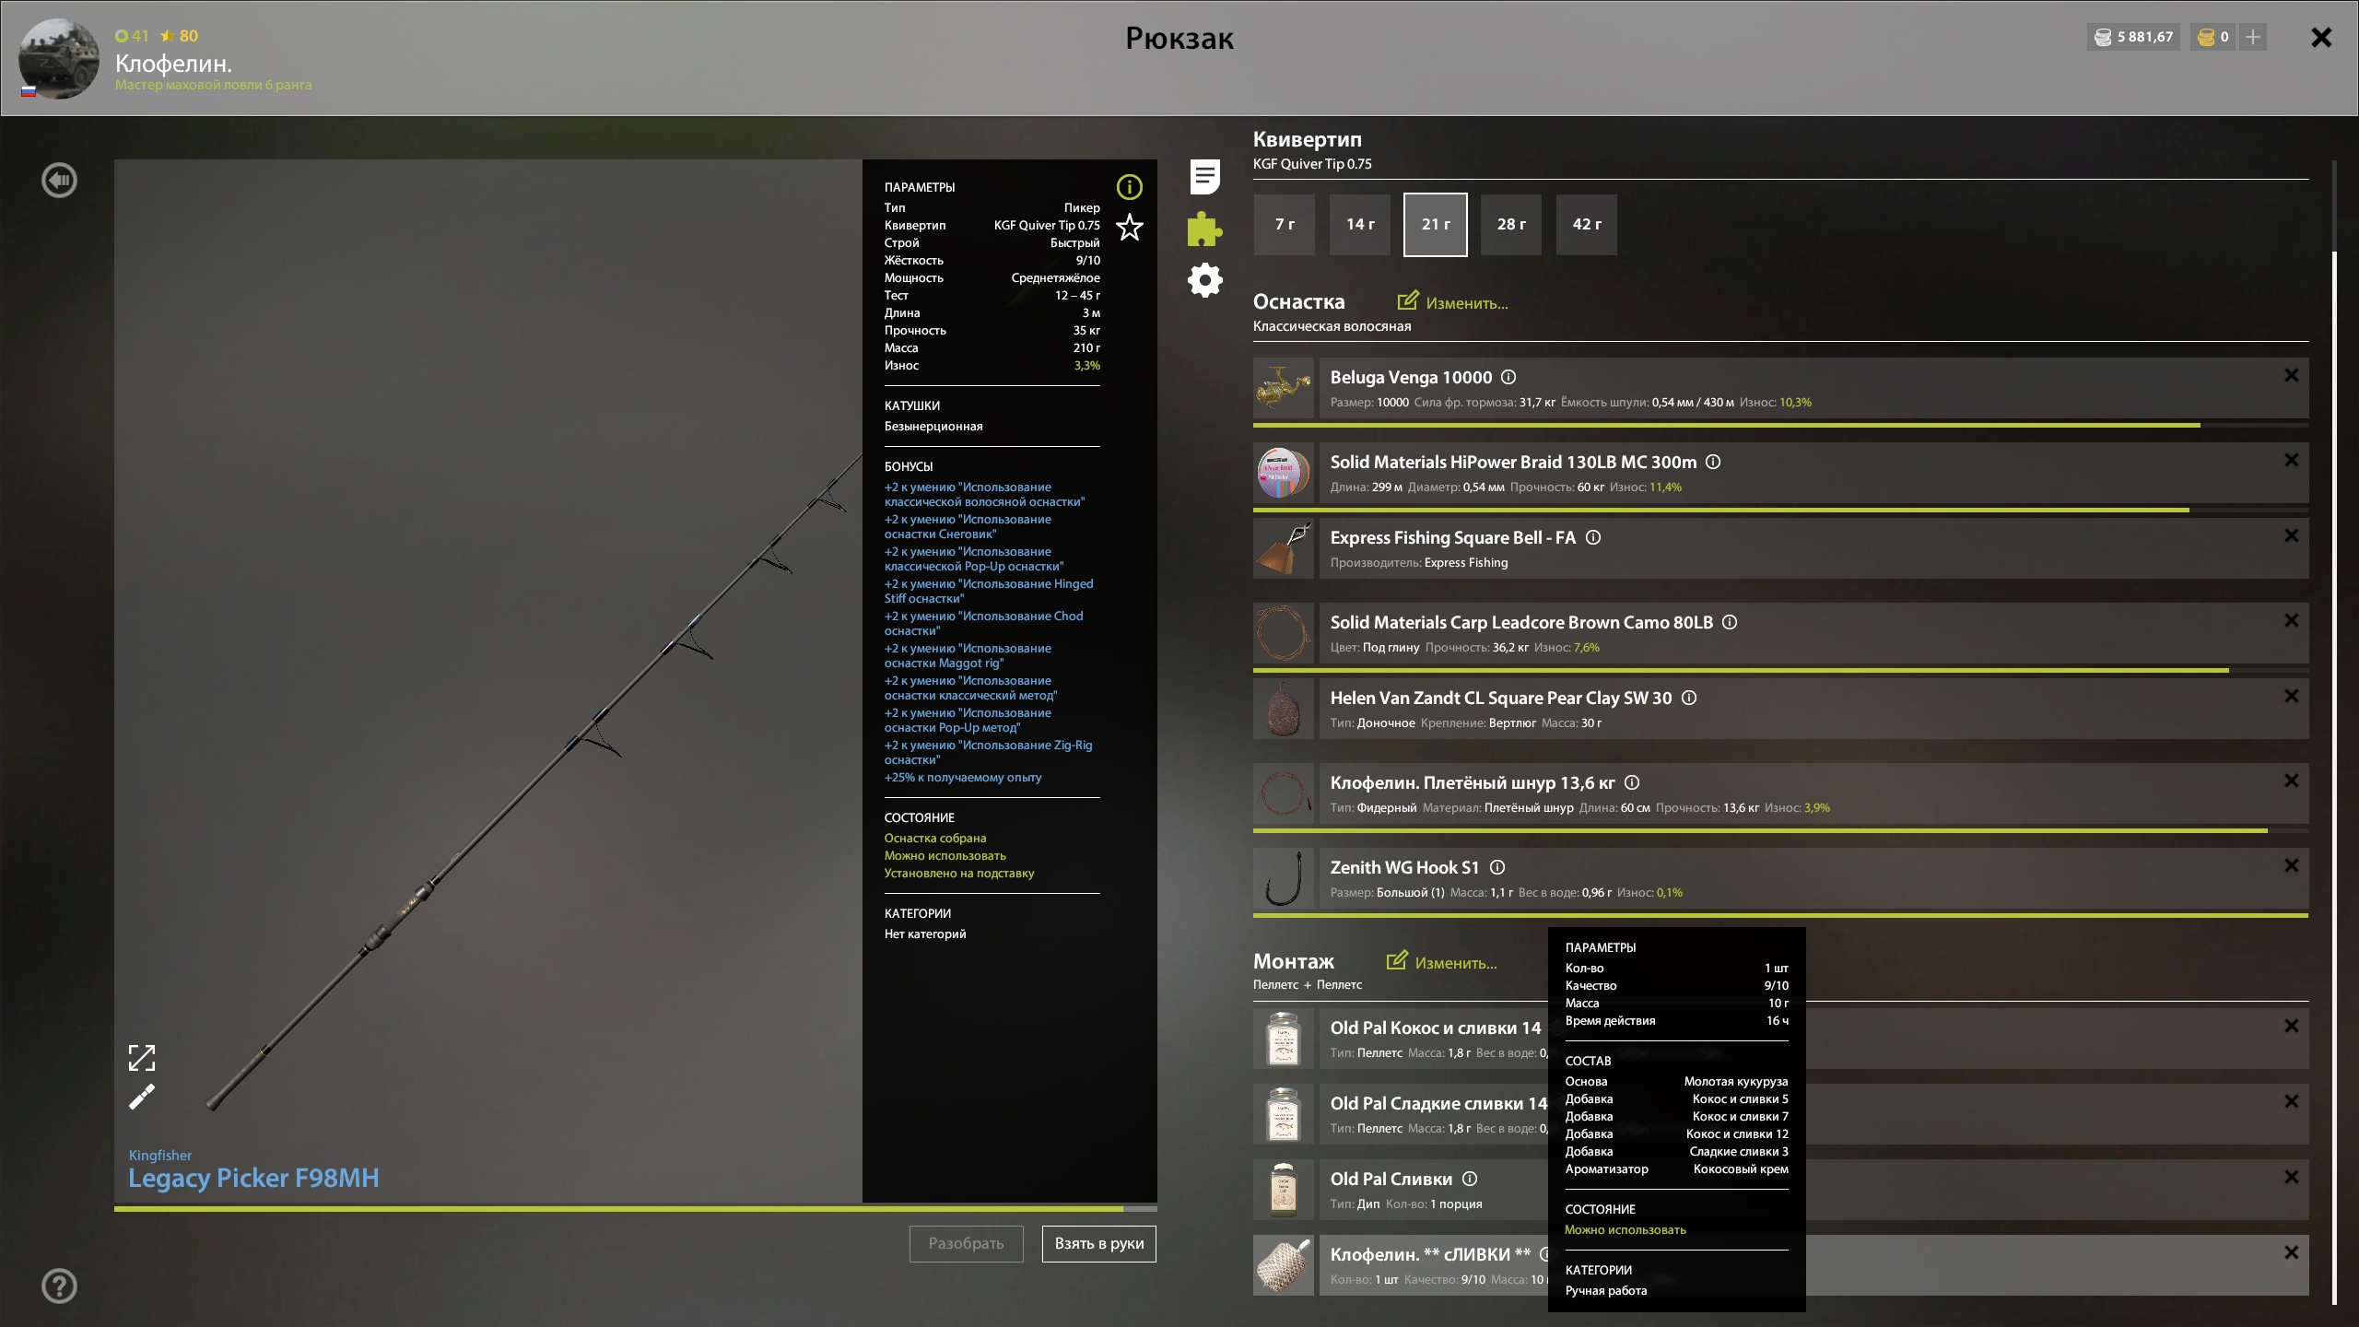Expand rod preview to fullscreen
The image size is (2359, 1327).
pyautogui.click(x=142, y=1058)
